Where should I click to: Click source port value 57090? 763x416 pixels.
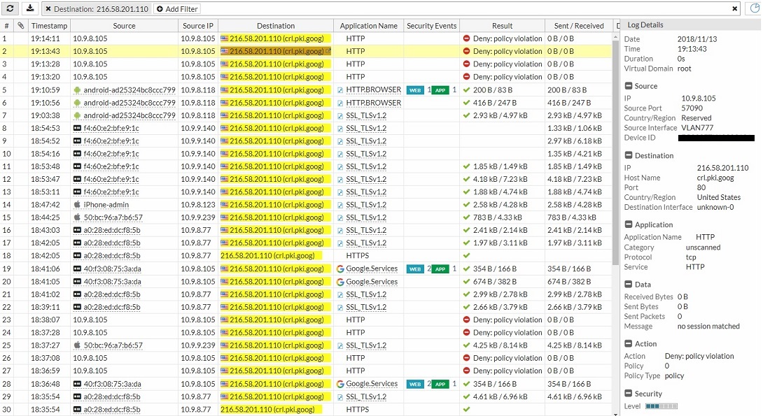(692, 108)
